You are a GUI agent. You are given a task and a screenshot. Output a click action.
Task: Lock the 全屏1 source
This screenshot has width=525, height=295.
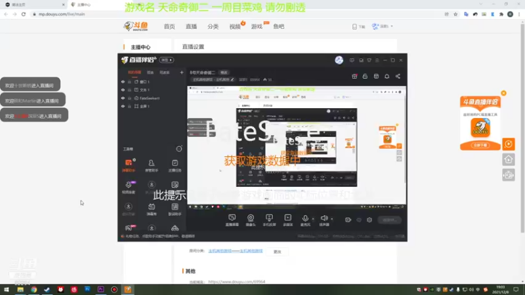click(129, 106)
